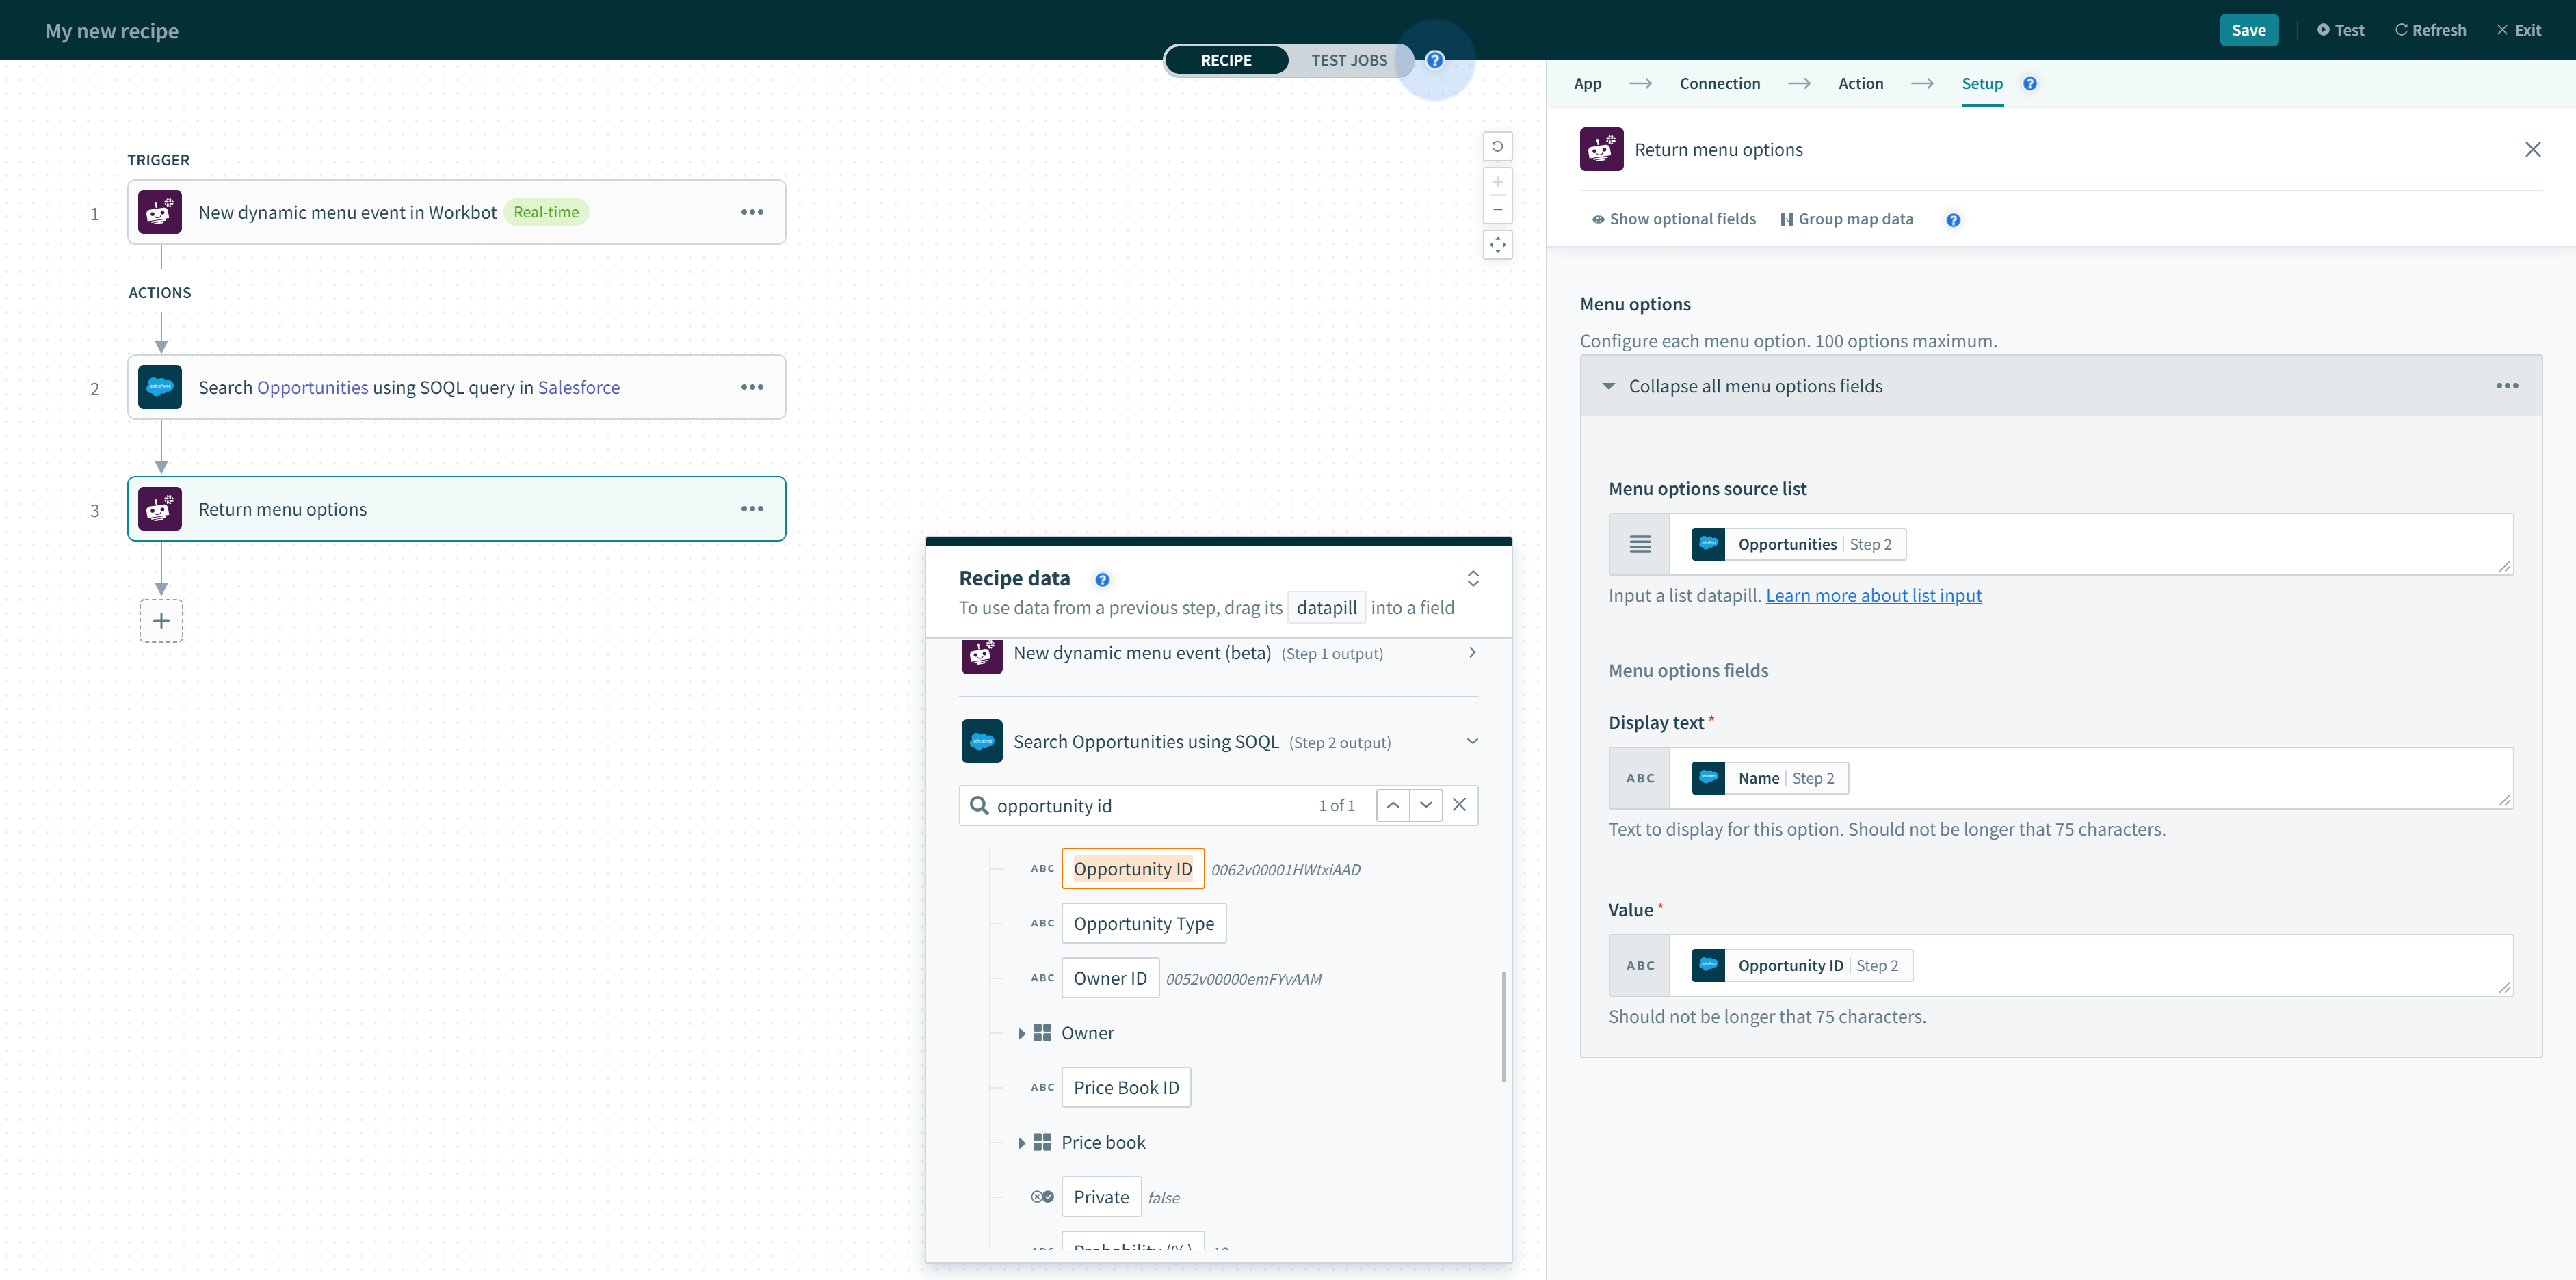Viewport: 2576px width, 1280px height.
Task: Open Learn more about list input link
Action: click(1873, 596)
